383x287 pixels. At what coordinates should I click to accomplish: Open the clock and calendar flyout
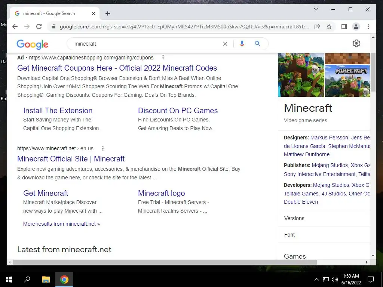point(351,280)
